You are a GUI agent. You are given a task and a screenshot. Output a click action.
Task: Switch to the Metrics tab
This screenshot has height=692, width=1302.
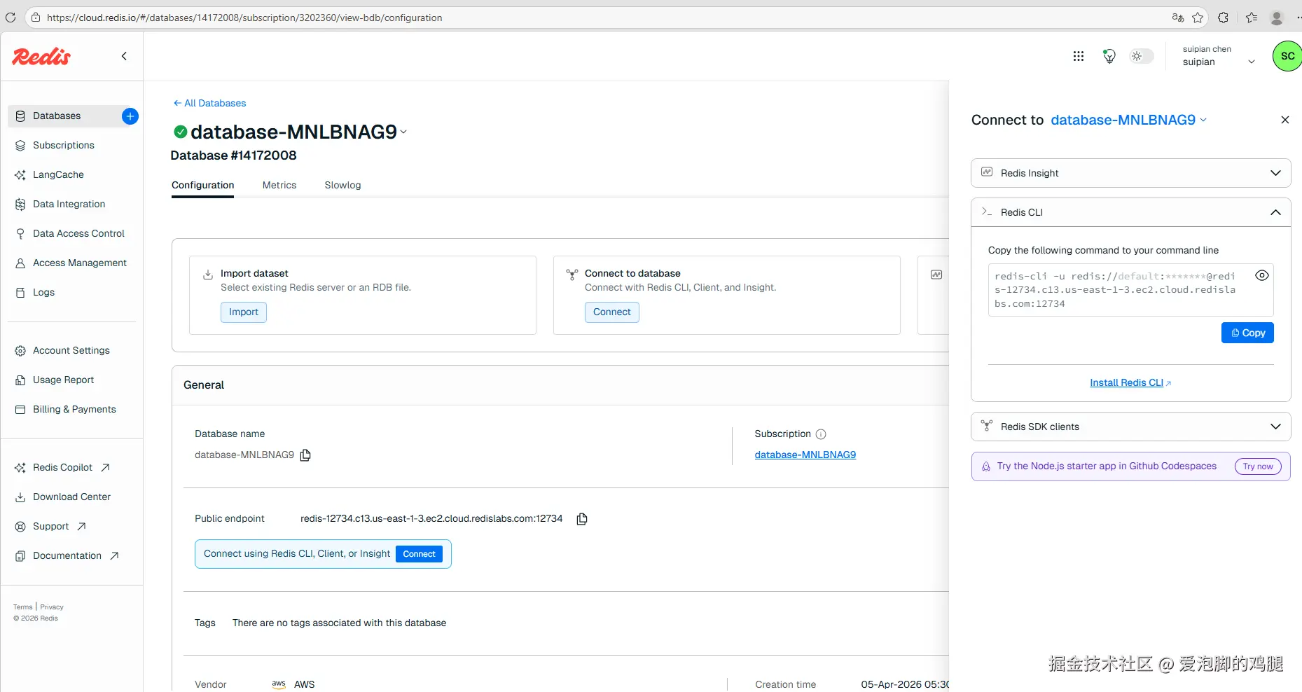tap(279, 186)
